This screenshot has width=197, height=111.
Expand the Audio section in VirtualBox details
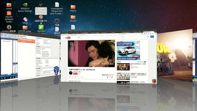click(37, 76)
